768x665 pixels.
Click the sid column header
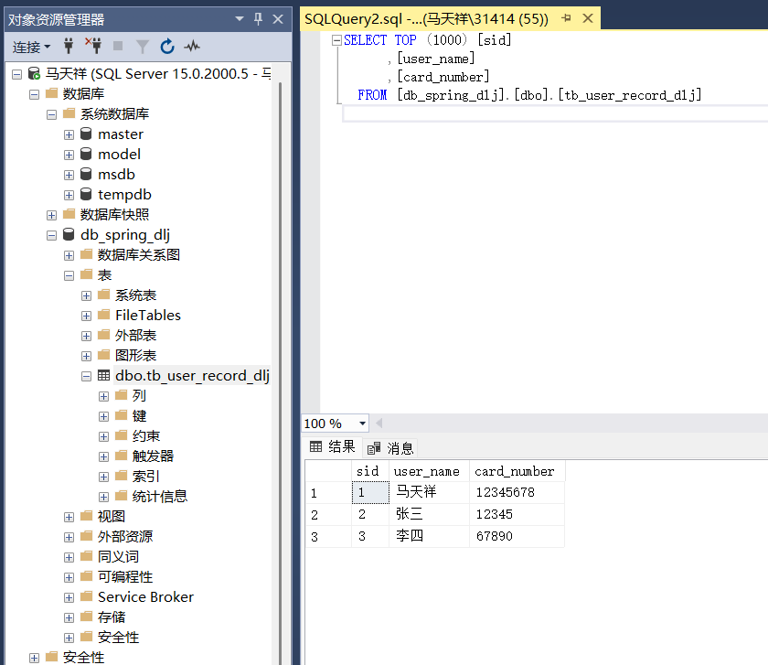(370, 471)
